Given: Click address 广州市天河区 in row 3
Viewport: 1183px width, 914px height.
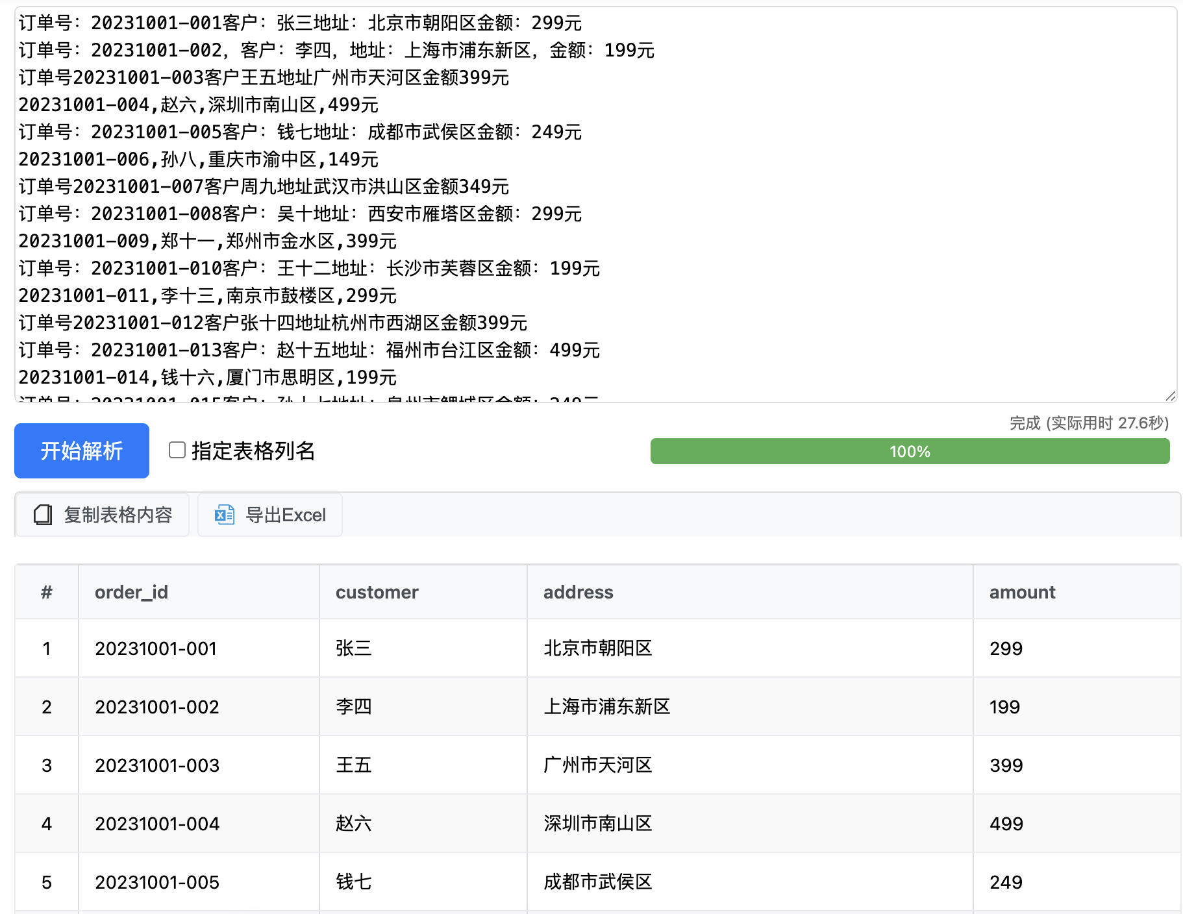Looking at the screenshot, I should 597,765.
